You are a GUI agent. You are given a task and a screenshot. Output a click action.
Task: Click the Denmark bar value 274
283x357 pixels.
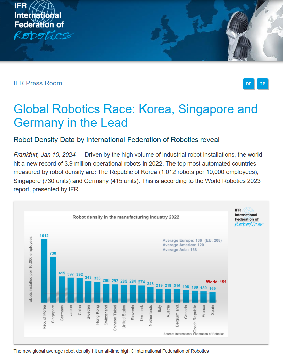pos(141,282)
